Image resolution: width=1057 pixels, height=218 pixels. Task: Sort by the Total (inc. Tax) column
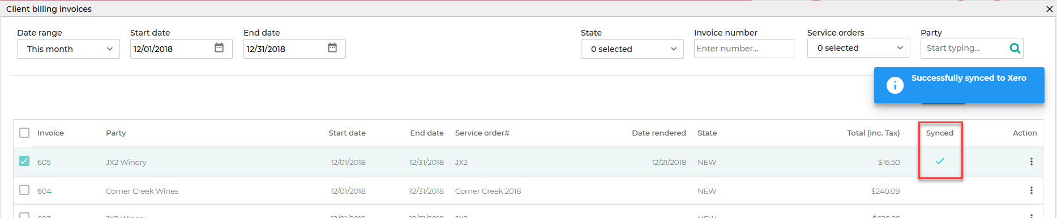point(873,133)
